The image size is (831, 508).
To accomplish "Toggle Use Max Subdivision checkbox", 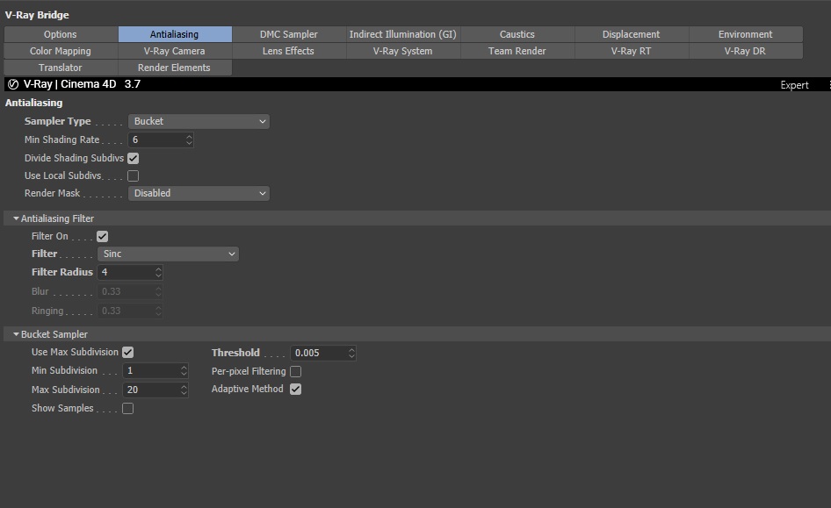I will click(127, 353).
